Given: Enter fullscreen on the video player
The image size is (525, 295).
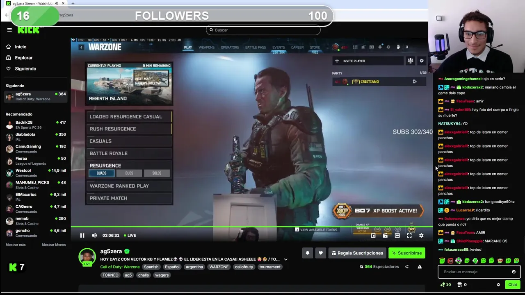Looking at the screenshot, I should (409, 236).
